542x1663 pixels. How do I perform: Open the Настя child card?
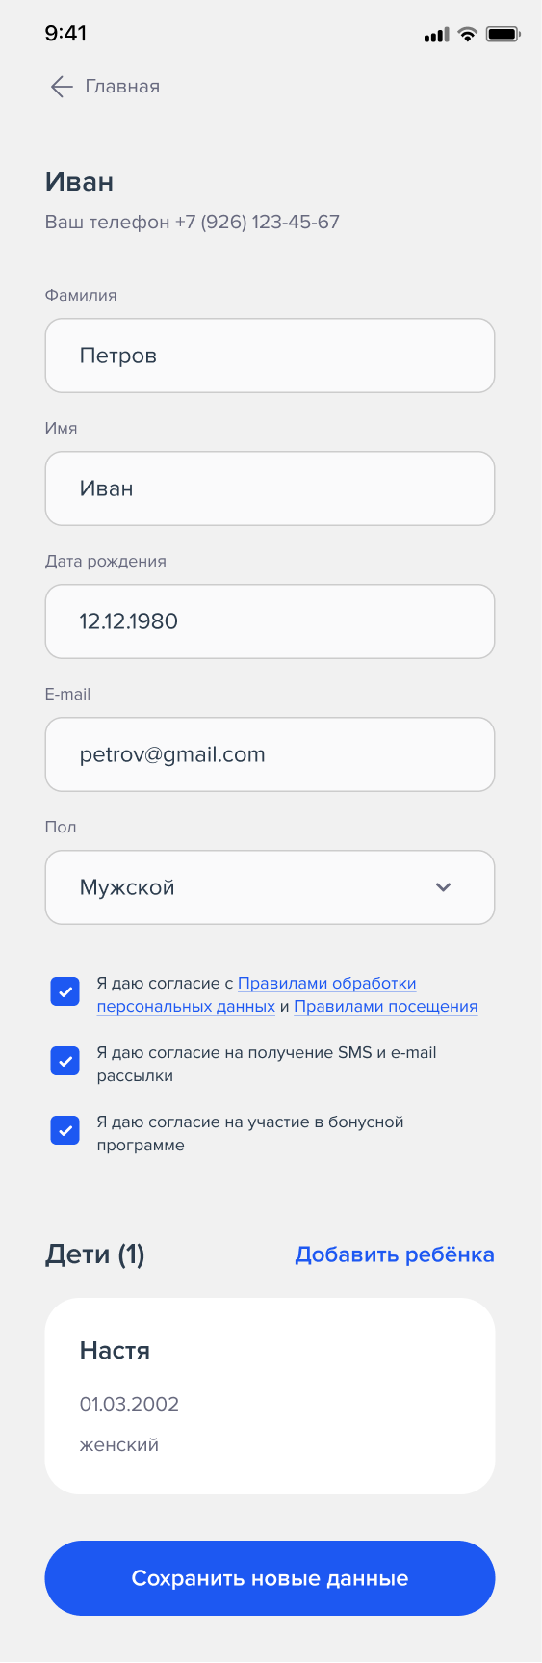(270, 1396)
